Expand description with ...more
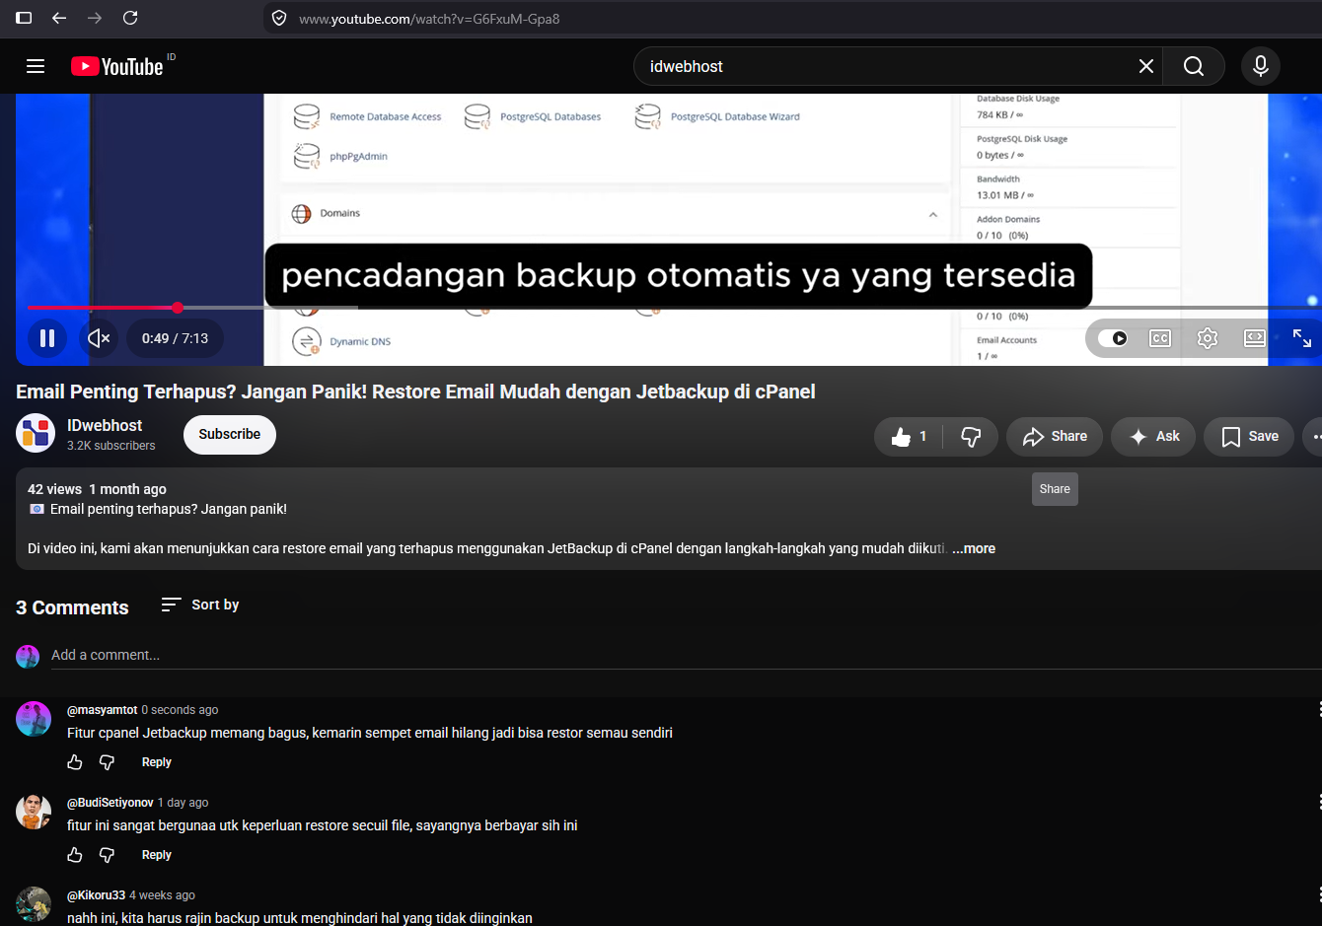 point(974,548)
